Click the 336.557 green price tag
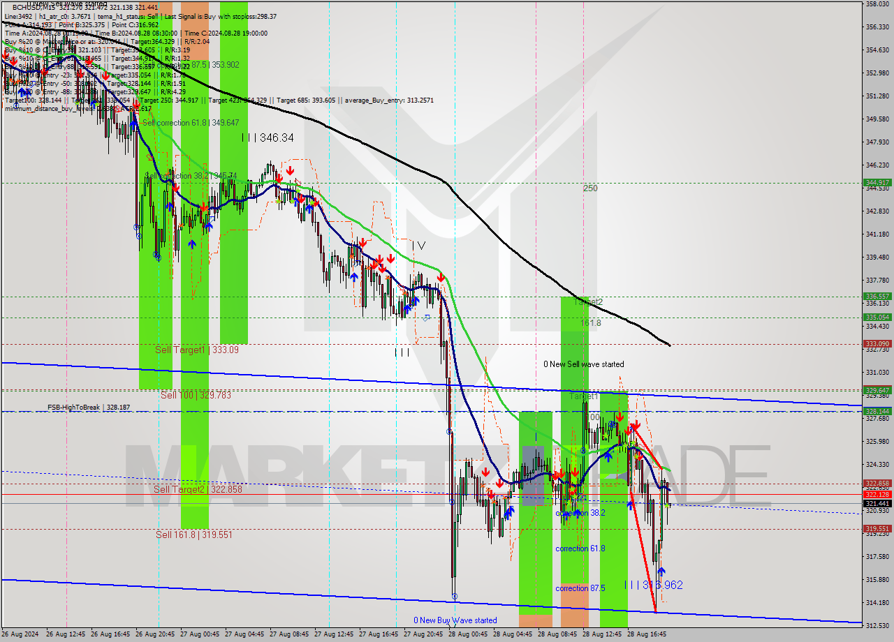Screen dimensions: 894x642 click(x=877, y=296)
